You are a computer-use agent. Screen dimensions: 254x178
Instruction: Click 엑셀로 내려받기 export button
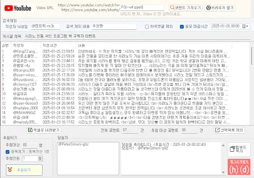[44, 130]
